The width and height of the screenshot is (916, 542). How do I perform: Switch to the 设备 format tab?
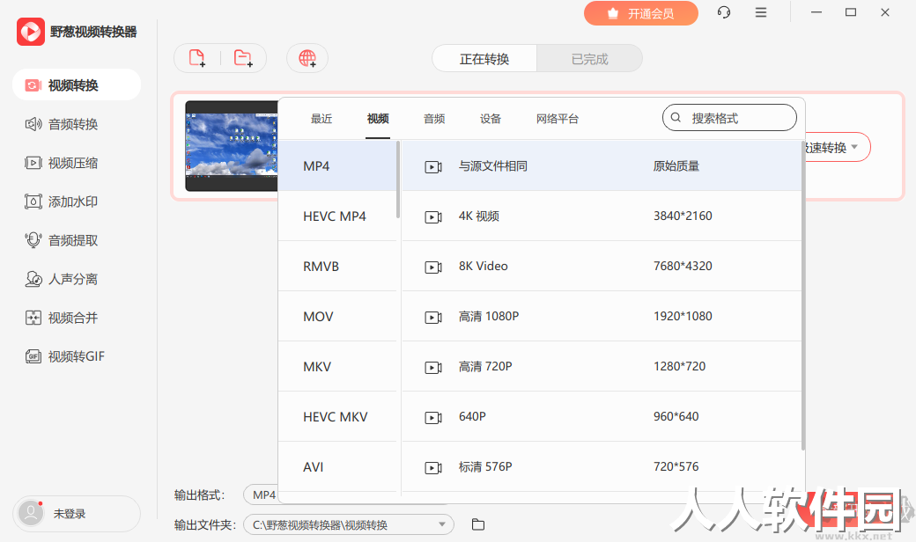pyautogui.click(x=490, y=119)
